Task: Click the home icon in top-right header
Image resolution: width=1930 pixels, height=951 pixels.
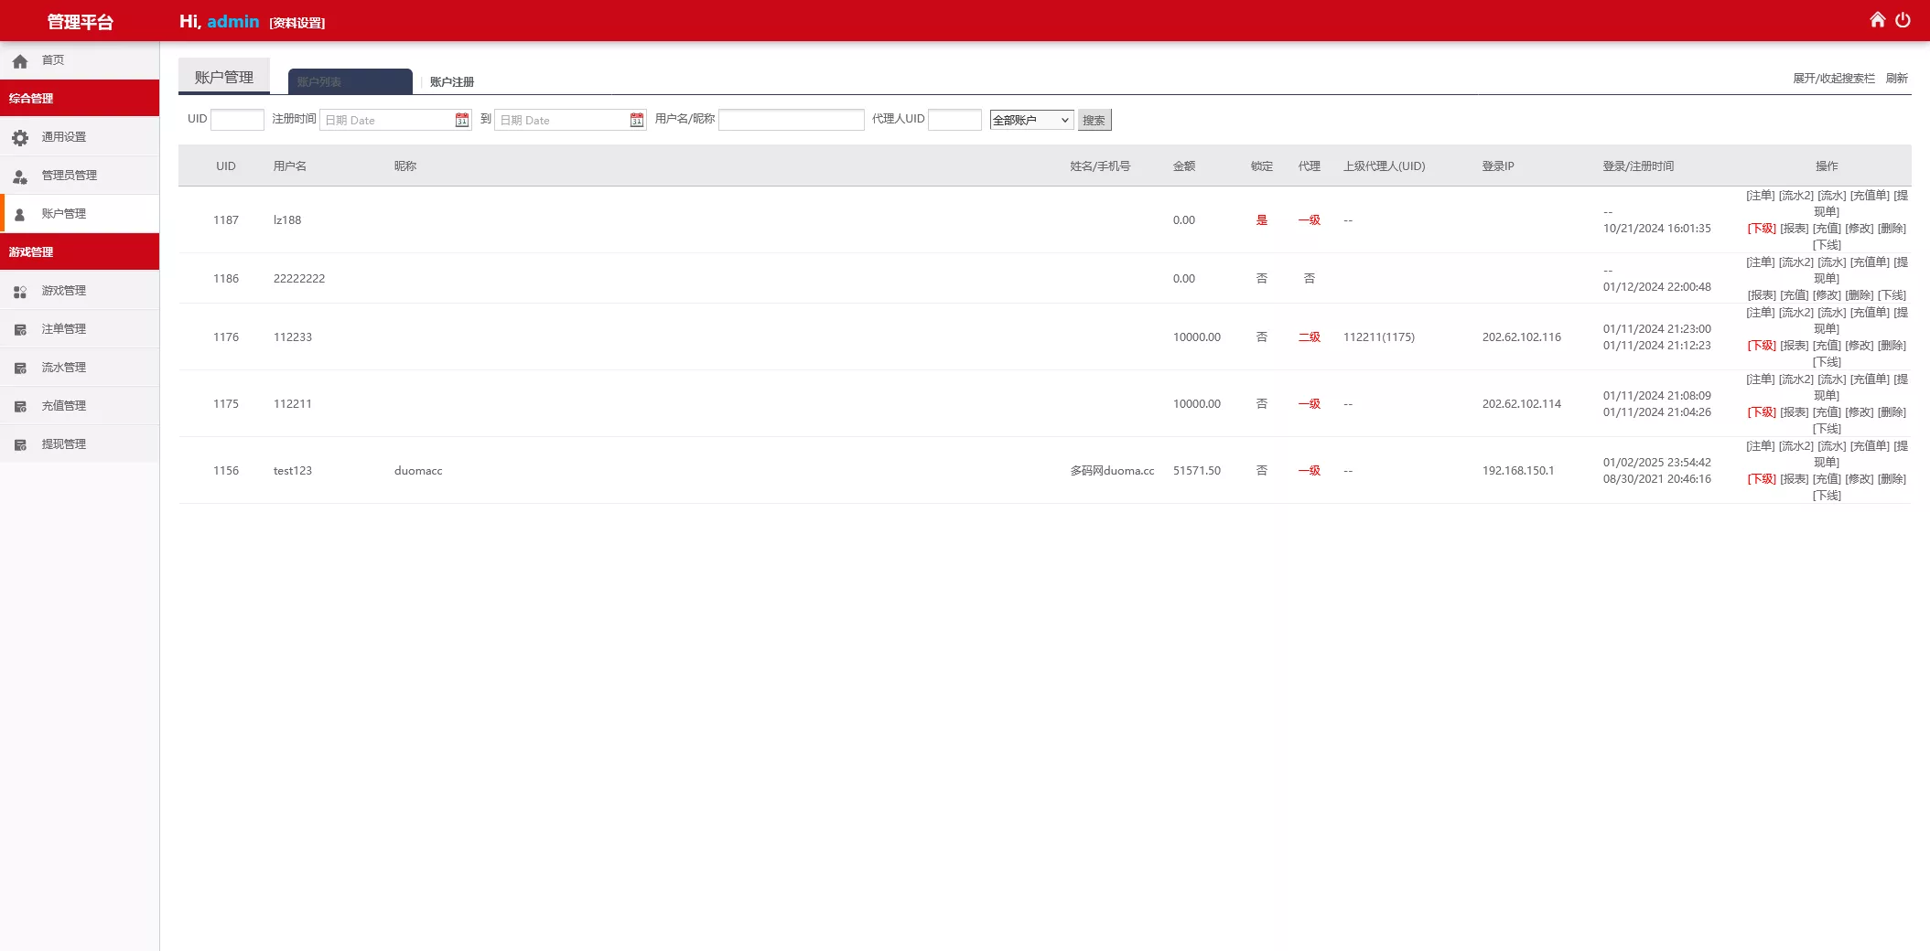Action: click(x=1877, y=20)
